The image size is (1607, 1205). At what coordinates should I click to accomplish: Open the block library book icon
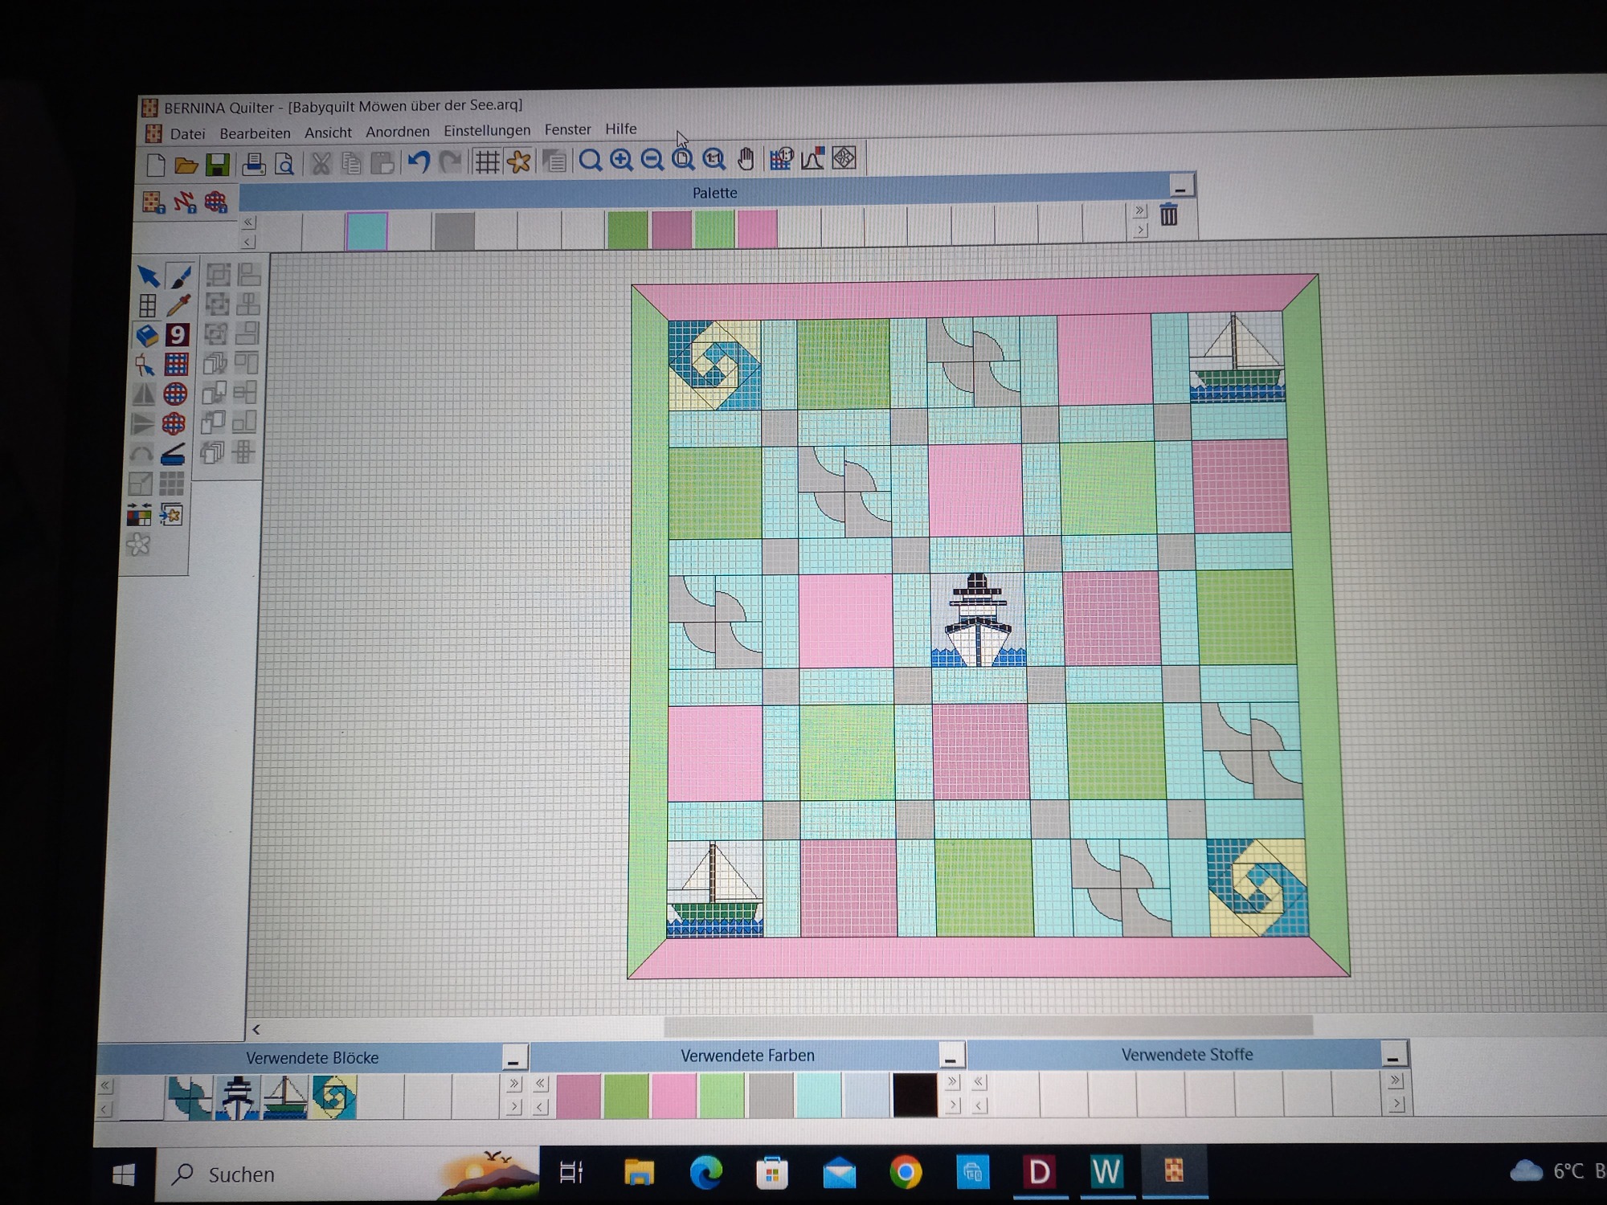pyautogui.click(x=146, y=335)
